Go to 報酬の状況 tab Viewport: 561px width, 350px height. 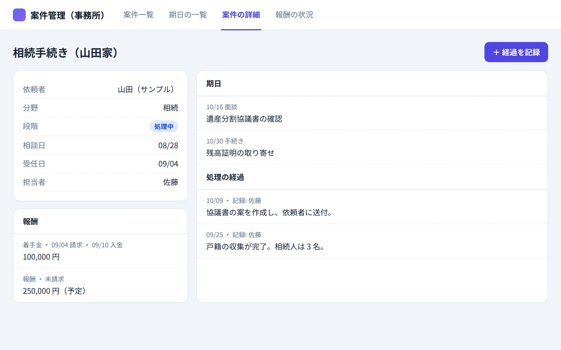click(x=294, y=15)
